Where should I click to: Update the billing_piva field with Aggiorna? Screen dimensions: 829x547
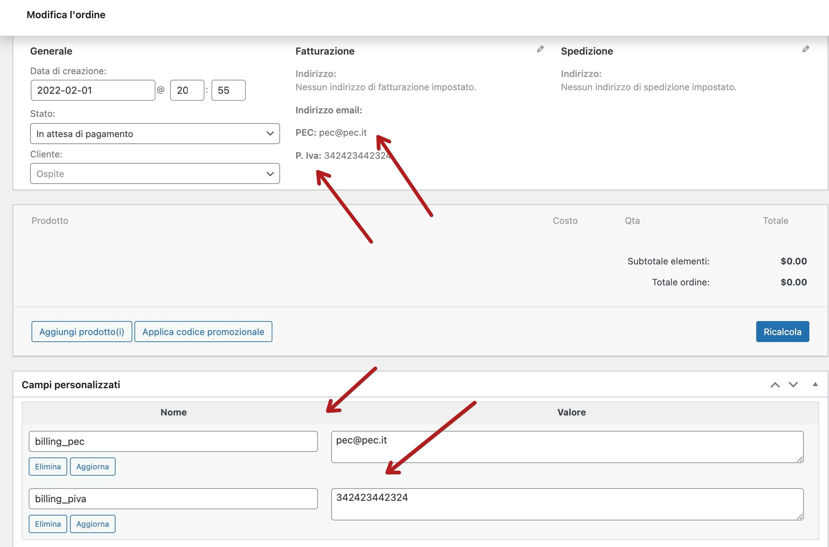coord(92,524)
